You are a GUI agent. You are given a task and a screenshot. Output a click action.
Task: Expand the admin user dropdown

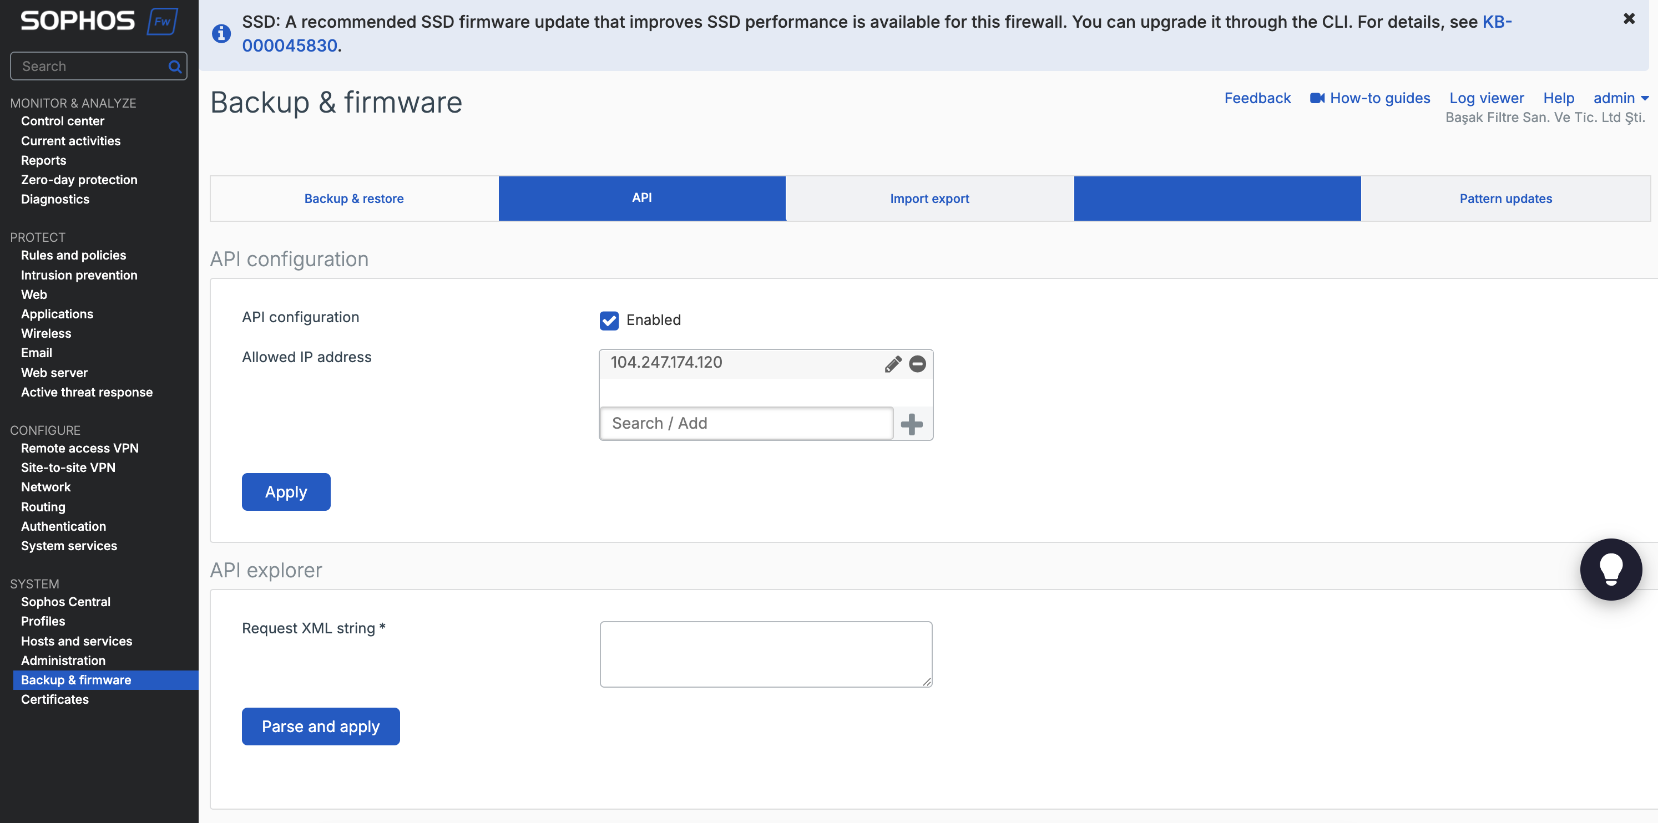1621,98
